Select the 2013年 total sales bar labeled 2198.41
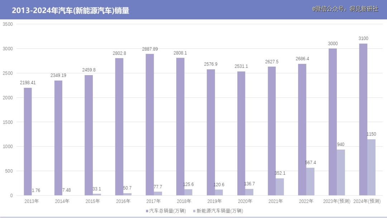Viewport: 387px width, 218px height. (x=28, y=142)
